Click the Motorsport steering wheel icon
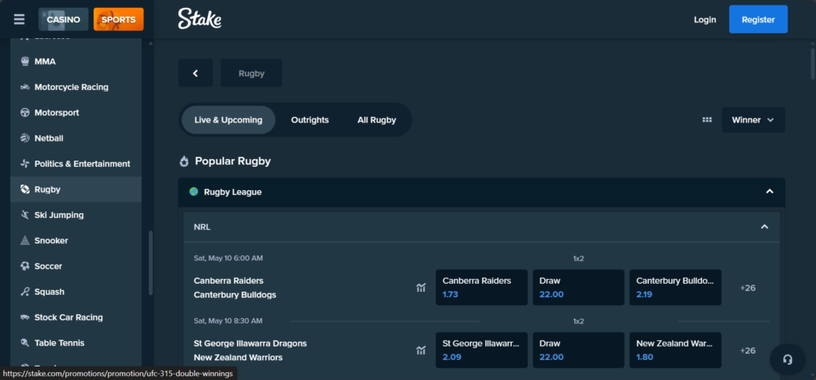This screenshot has height=380, width=816. click(x=25, y=113)
